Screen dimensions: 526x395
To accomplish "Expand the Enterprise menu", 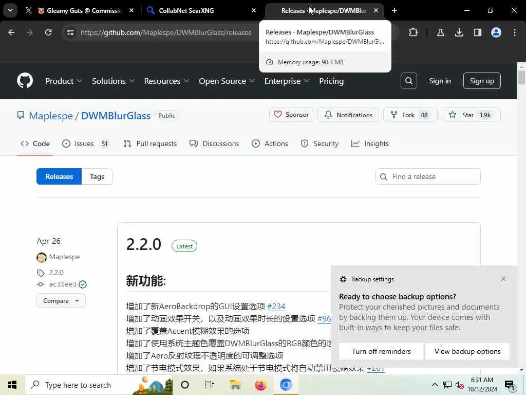I will (x=287, y=81).
